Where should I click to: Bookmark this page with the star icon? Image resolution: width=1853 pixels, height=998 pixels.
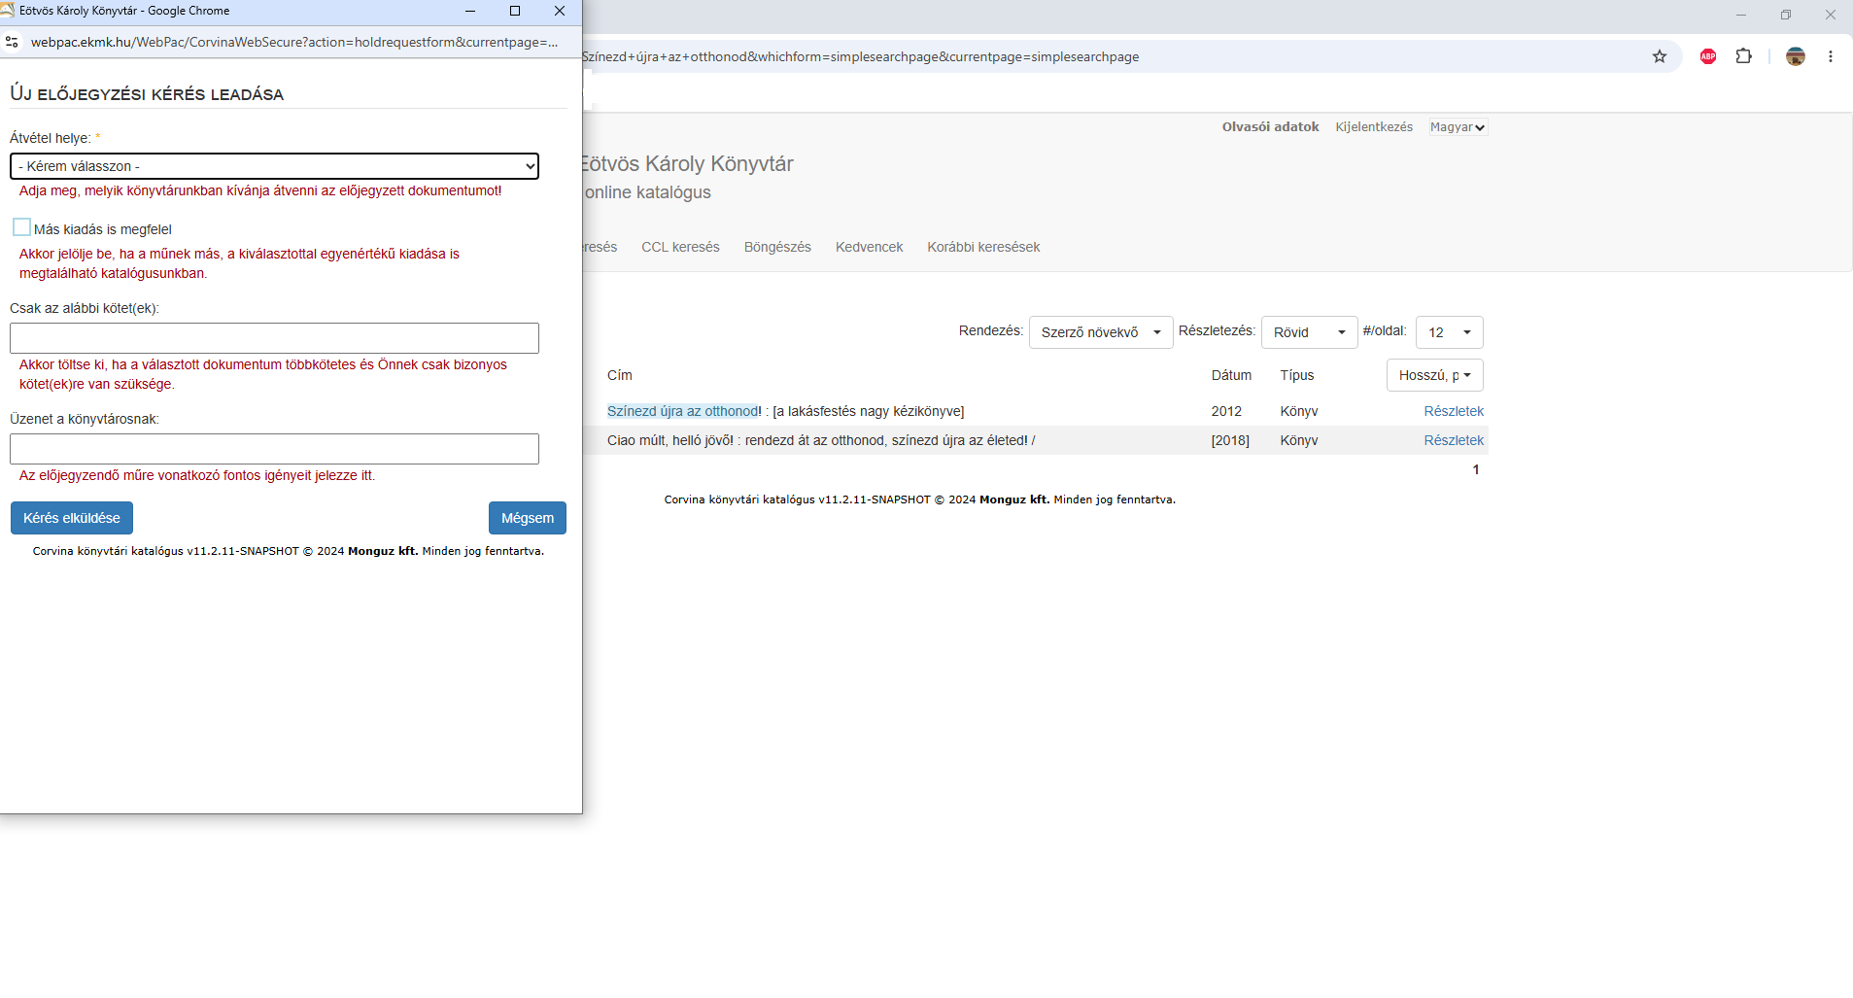coord(1660,56)
